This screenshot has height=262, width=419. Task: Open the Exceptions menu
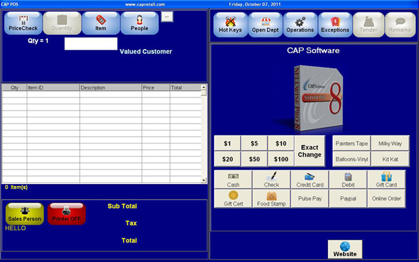[x=335, y=24]
